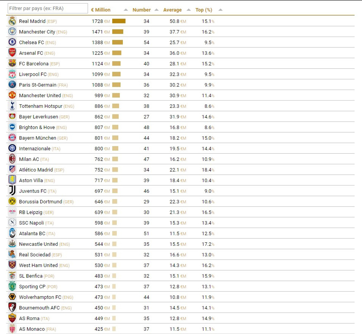Viewport: 362px width, 334px height.
Task: Sort using arrow beside Number header
Action: 157,10
